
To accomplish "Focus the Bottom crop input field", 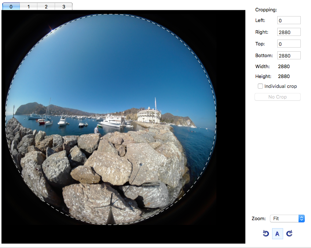I will point(289,55).
